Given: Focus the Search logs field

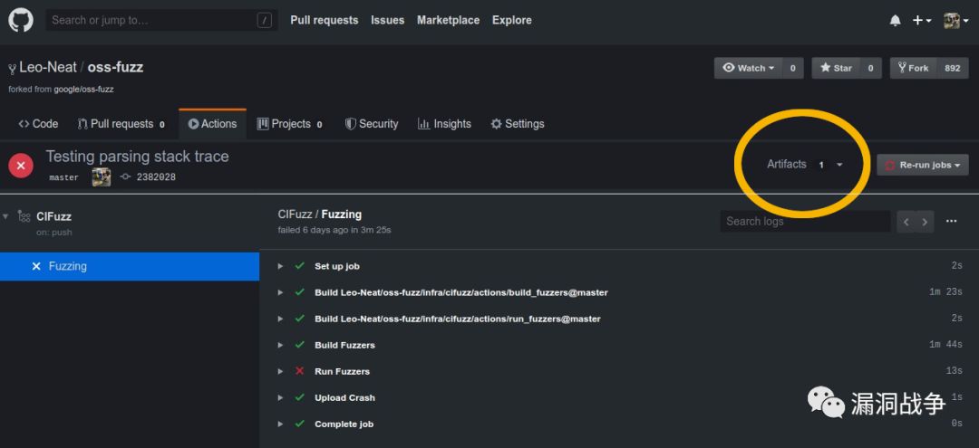Looking at the screenshot, I should [x=806, y=221].
